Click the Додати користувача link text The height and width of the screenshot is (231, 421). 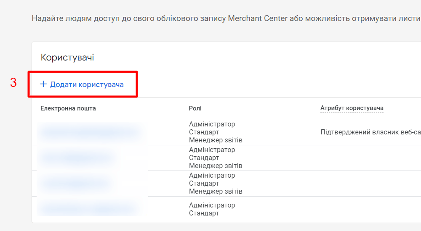87,84
